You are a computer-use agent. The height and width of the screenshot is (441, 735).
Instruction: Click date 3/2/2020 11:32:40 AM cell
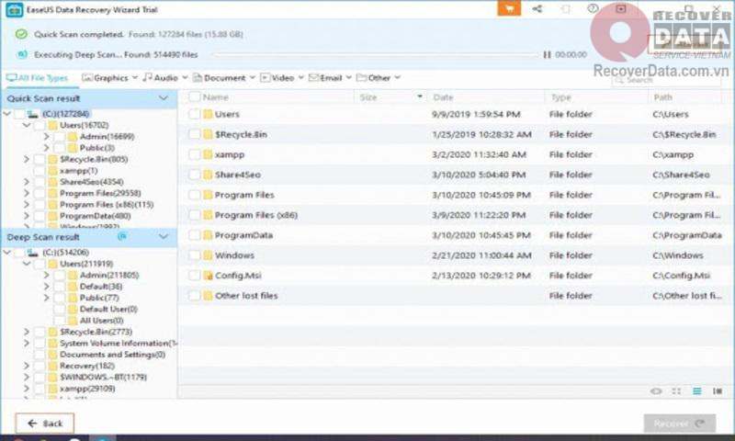[x=479, y=154]
